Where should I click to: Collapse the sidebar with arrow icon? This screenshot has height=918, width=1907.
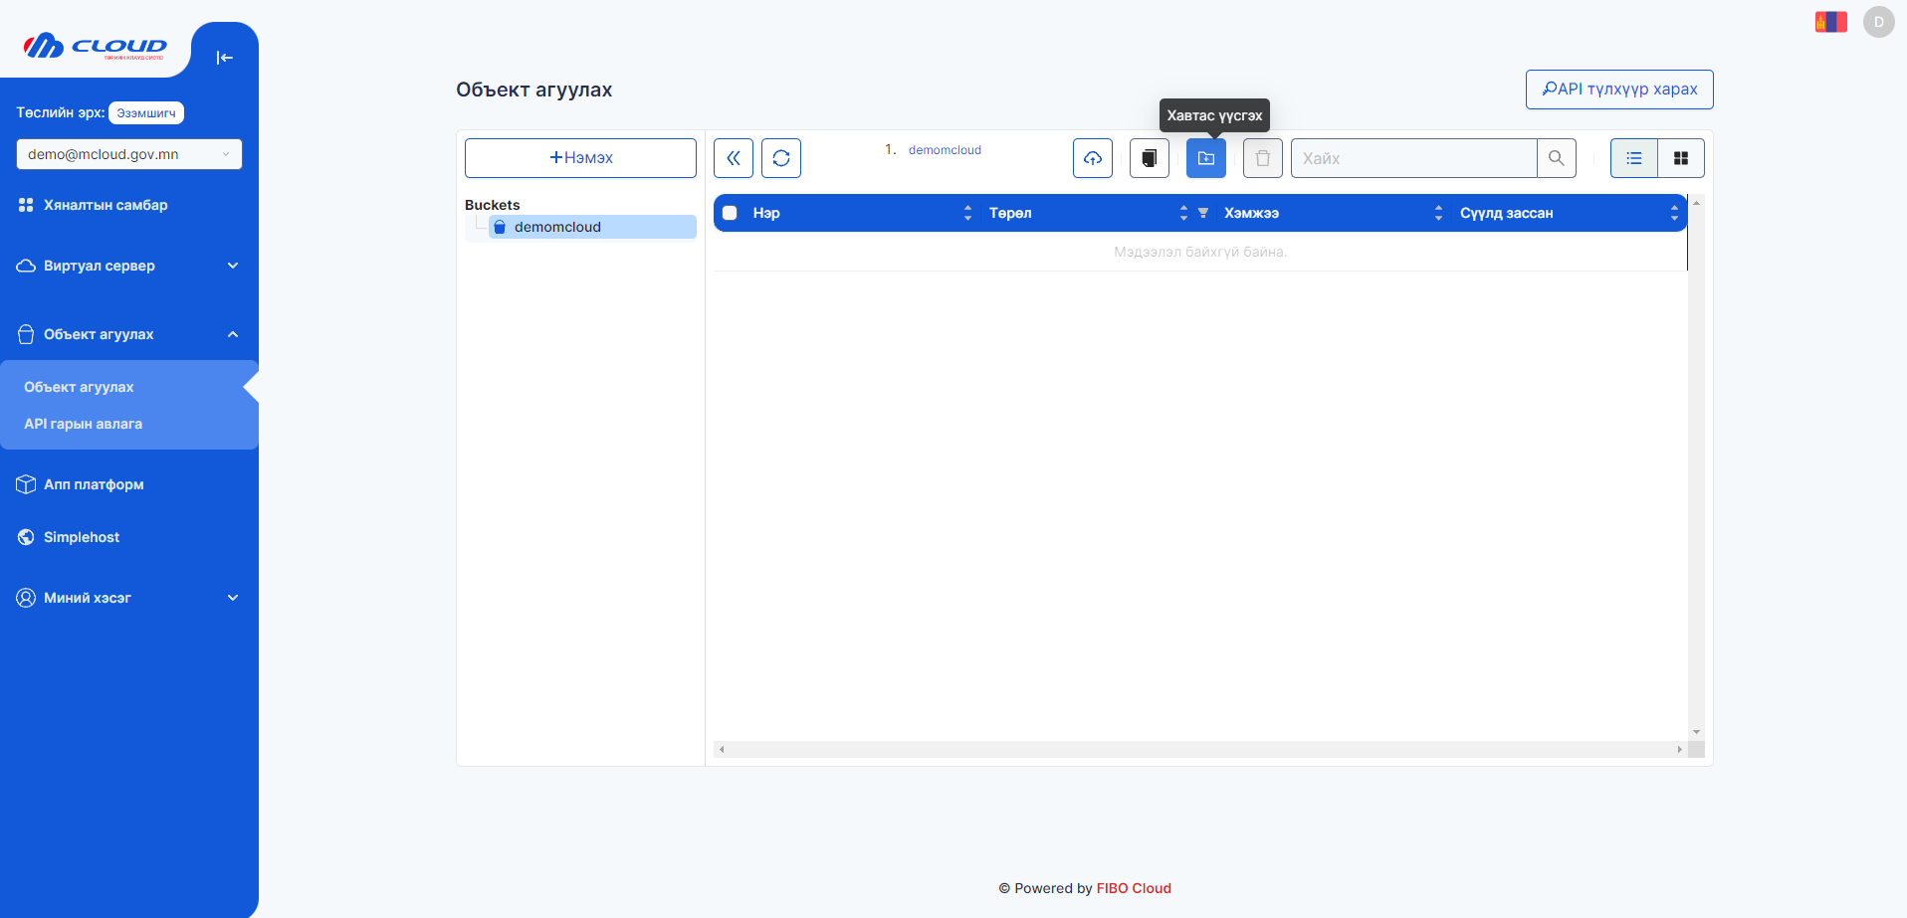[x=225, y=58]
